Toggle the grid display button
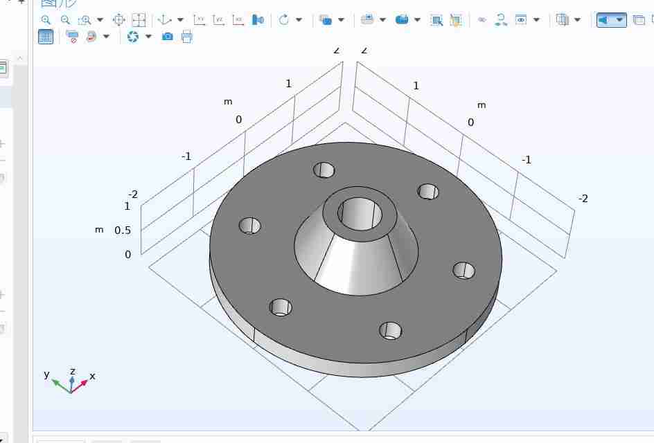 [46, 37]
